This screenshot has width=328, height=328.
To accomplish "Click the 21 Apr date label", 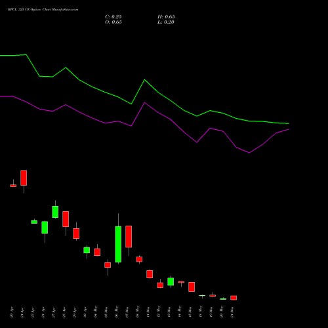I will [22, 313].
